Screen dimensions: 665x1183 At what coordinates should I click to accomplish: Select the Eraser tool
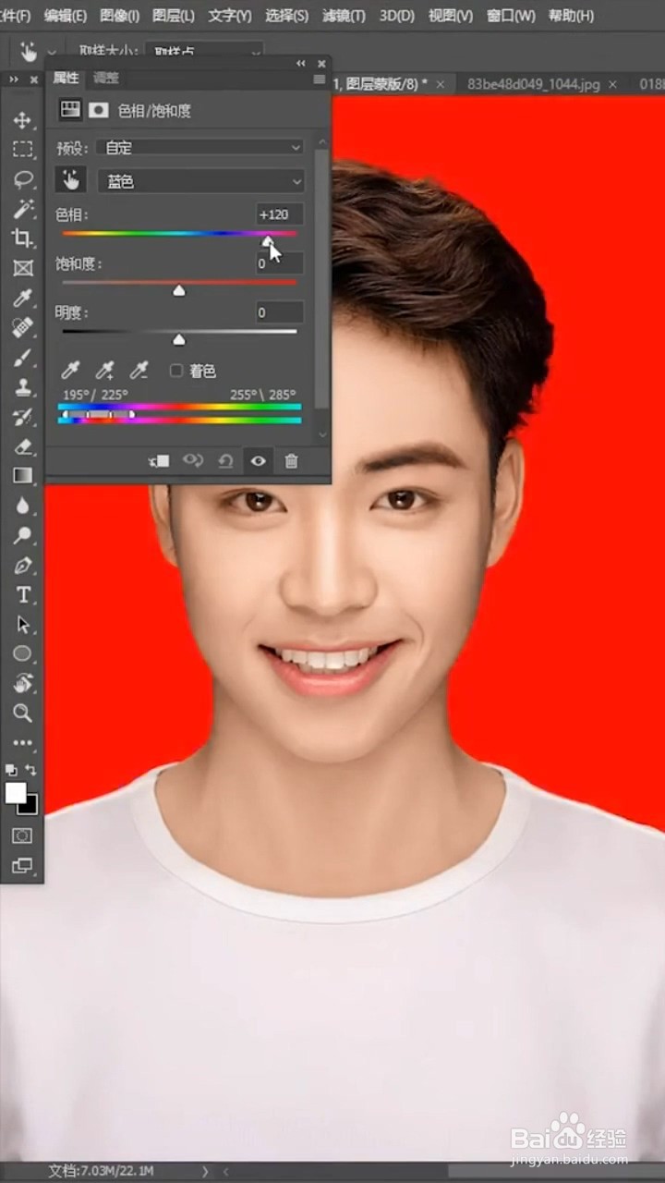point(22,446)
